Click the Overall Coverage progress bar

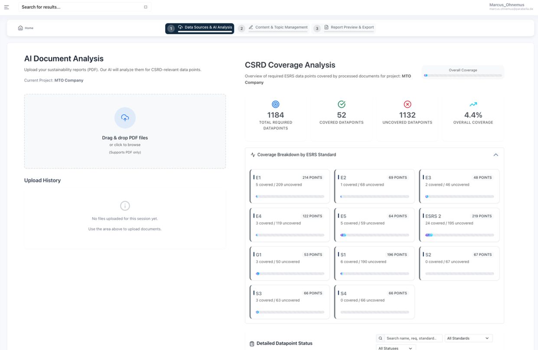tap(463, 75)
